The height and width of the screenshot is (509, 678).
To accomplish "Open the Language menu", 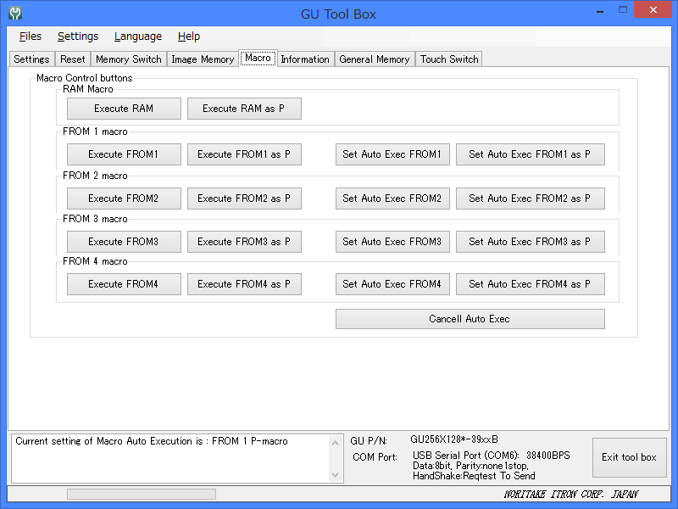I will point(138,36).
